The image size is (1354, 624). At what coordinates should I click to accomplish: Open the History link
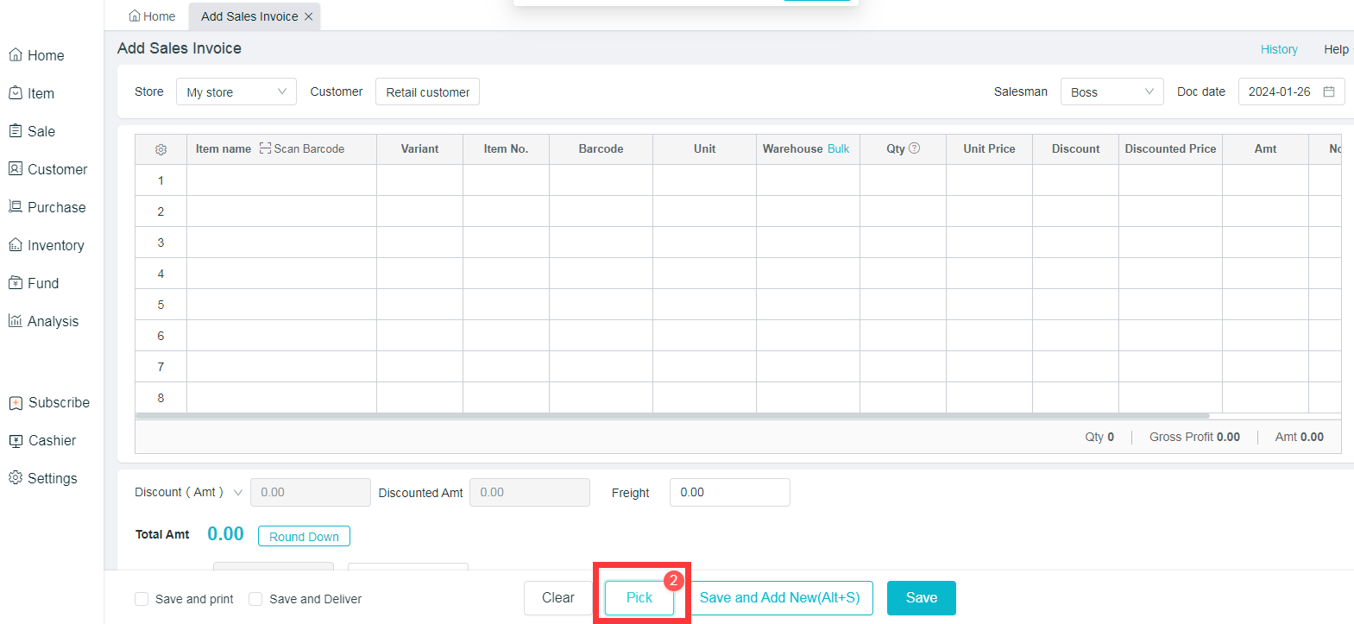[1278, 49]
